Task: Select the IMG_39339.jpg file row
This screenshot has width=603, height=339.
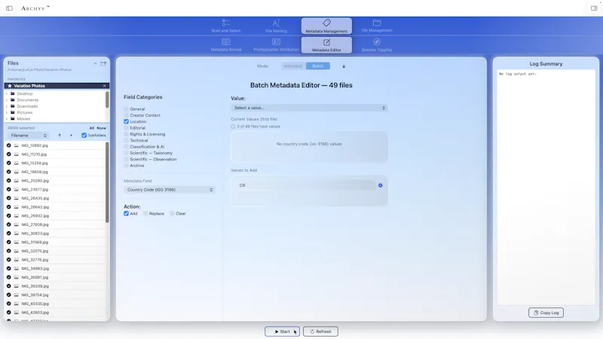Action: [x=55, y=286]
